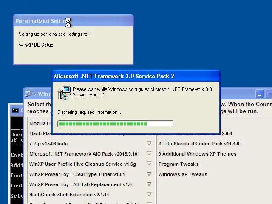272x204 pixels.
Task: Toggle Alt-Tab Replacement v1.0 checkbox
Action: click(x=149, y=184)
